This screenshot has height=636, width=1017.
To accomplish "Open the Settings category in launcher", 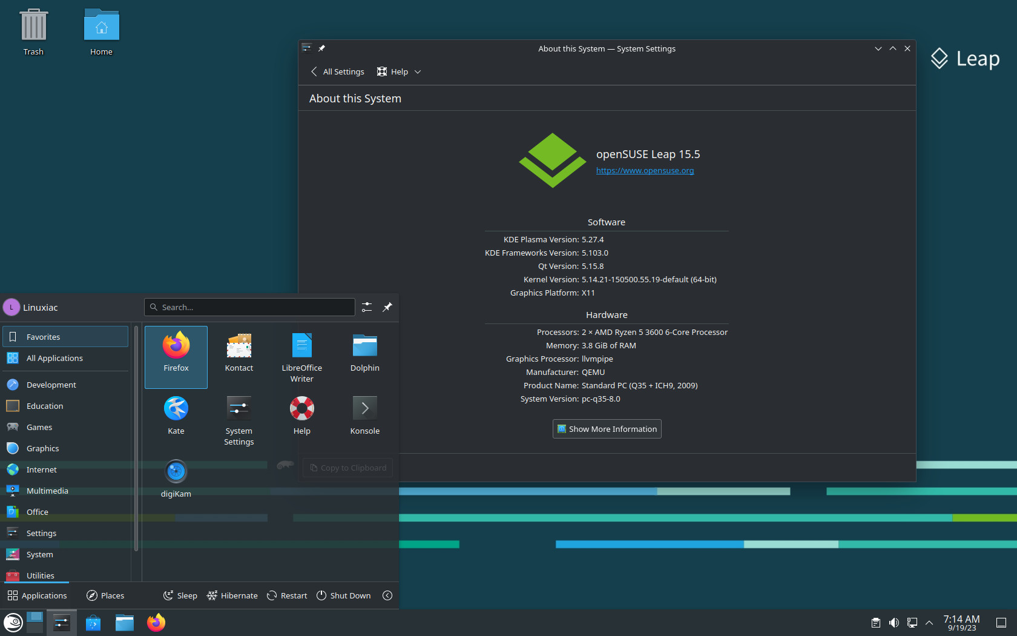I will coord(65,533).
